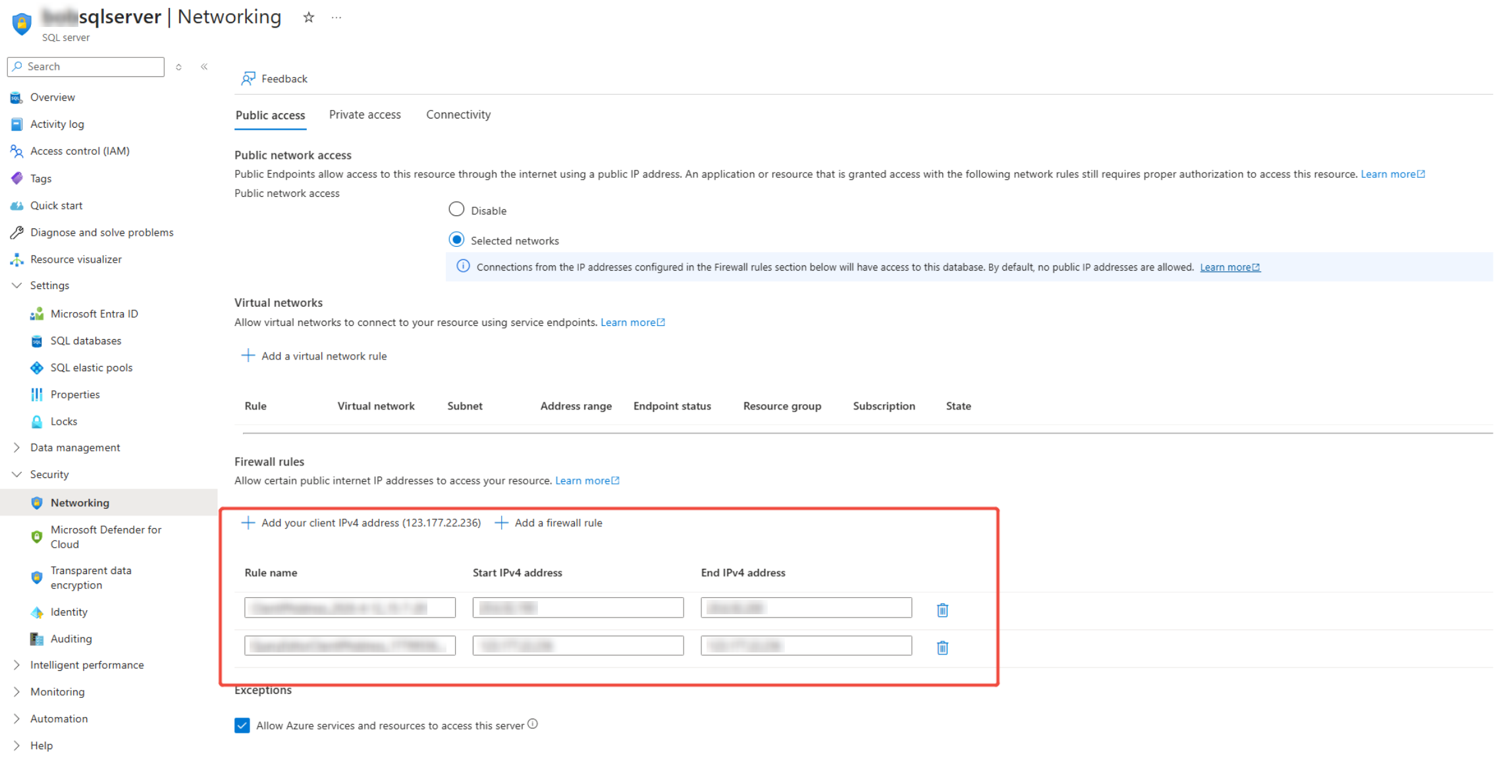Image resolution: width=1504 pixels, height=765 pixels.
Task: Click the Virtual network column header
Action: point(376,406)
